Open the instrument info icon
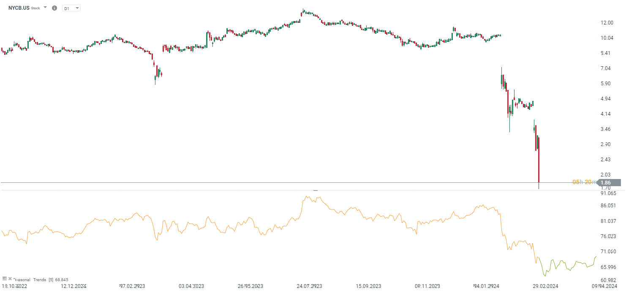 [54, 8]
